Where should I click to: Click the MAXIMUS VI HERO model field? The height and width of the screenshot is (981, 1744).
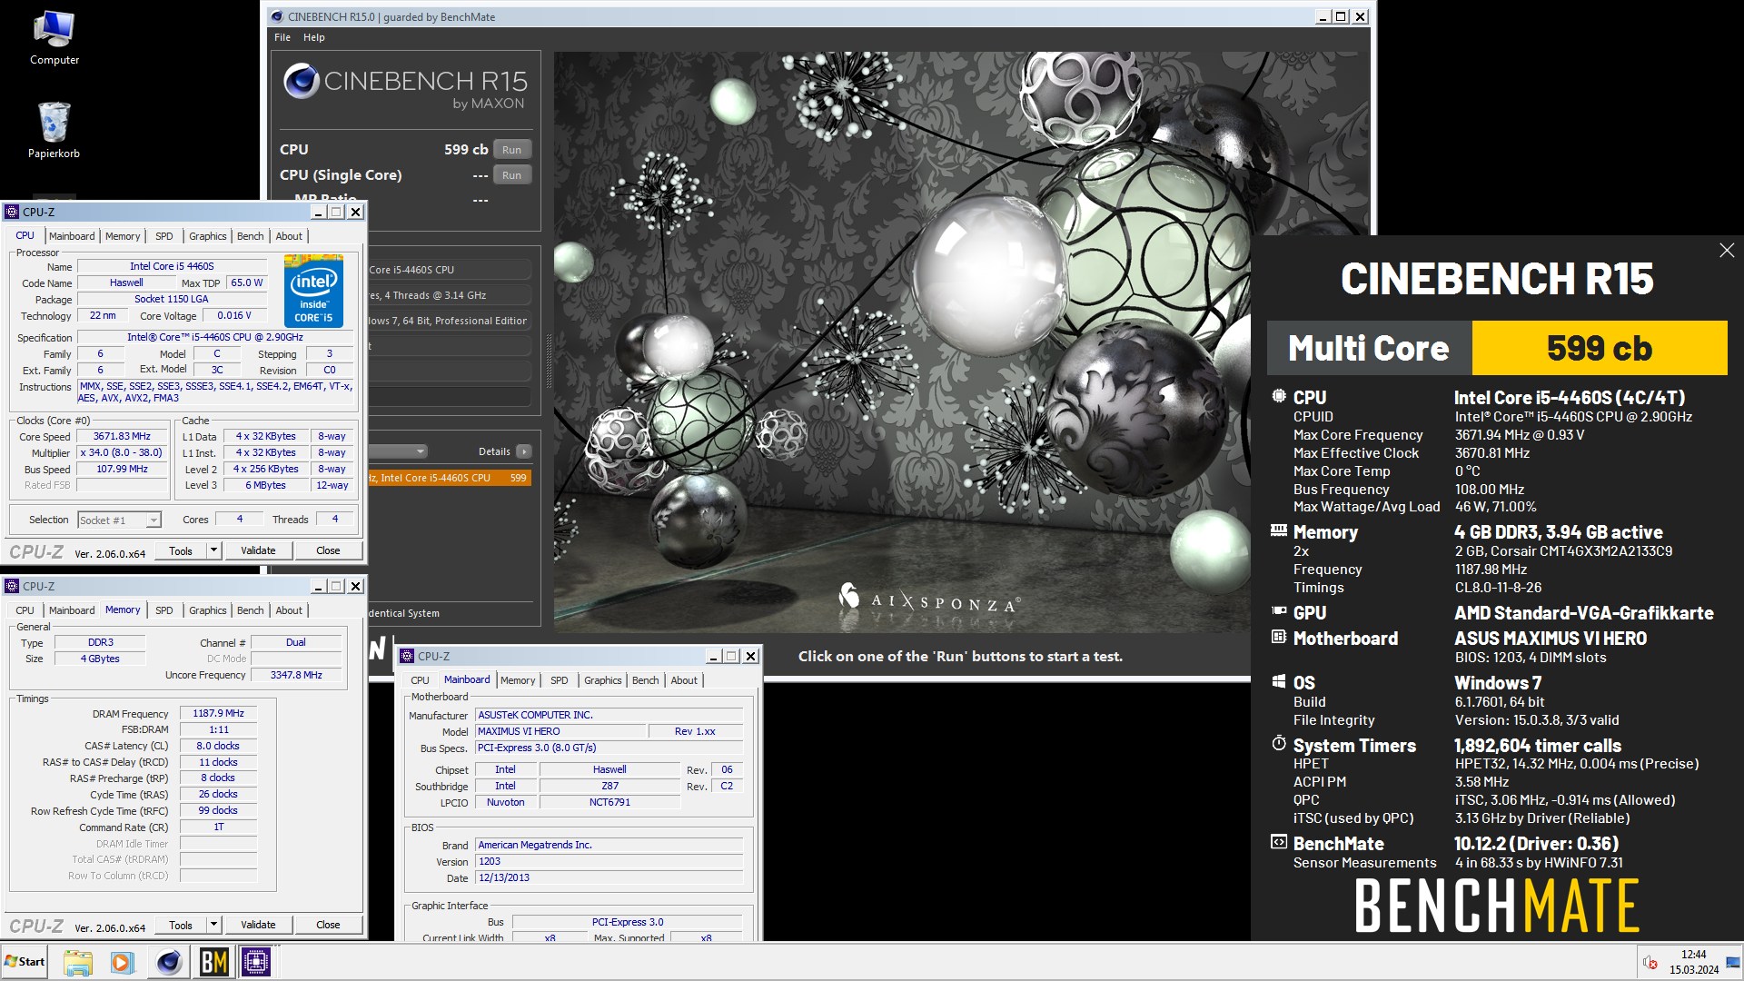[x=560, y=731]
